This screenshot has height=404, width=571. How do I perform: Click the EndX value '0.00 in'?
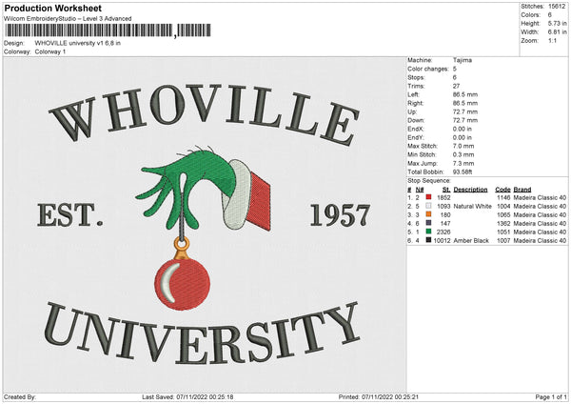point(463,129)
